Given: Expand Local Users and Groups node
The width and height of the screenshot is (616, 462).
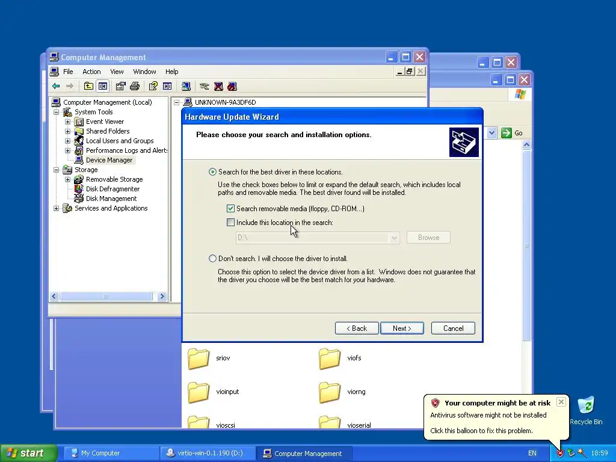Looking at the screenshot, I should (67, 141).
